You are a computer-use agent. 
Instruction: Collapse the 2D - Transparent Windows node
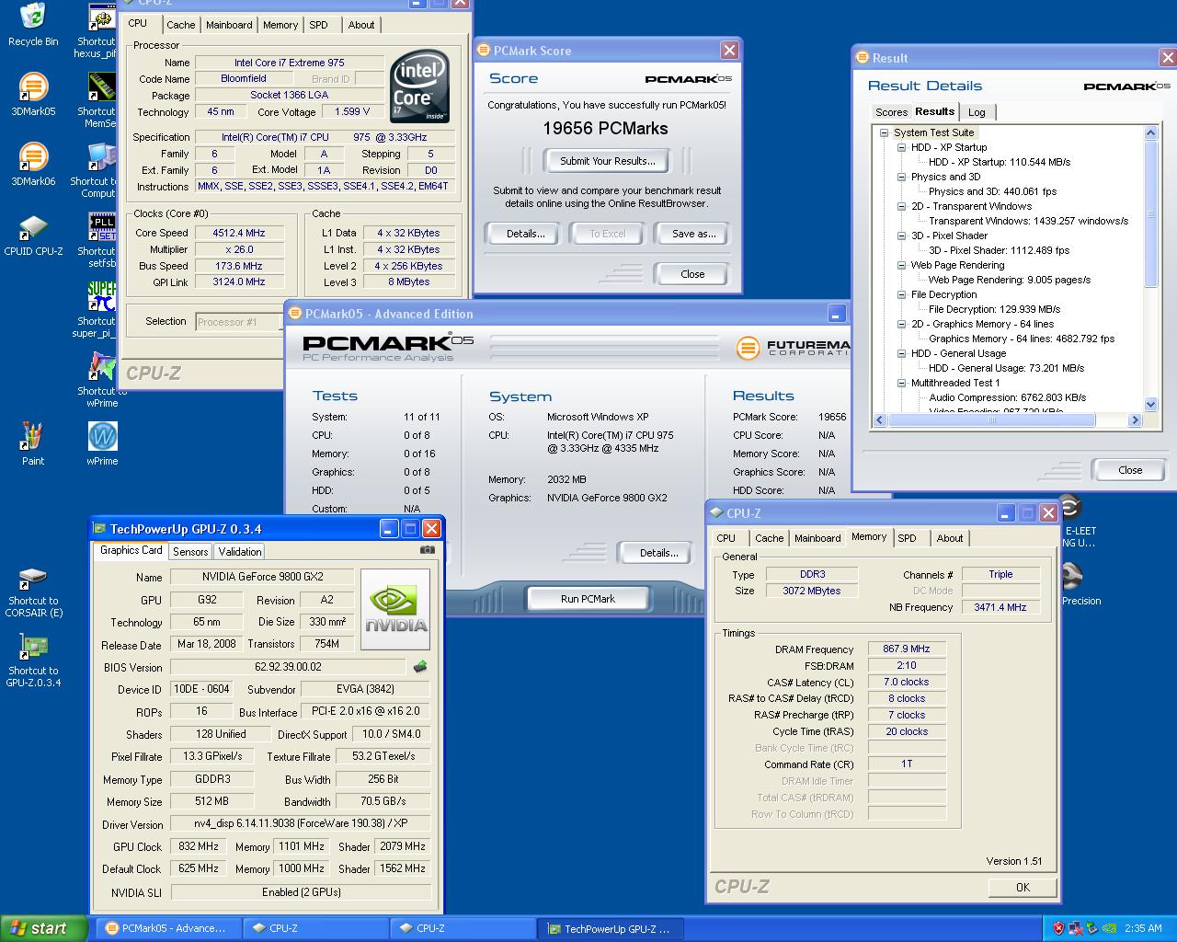click(x=902, y=206)
